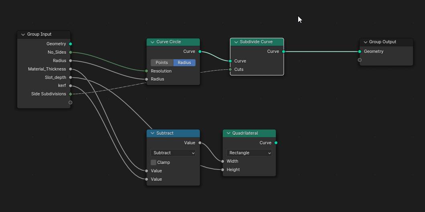425x212 pixels.
Task: Click Width input socket on Quadrilateral
Action: [222, 161]
